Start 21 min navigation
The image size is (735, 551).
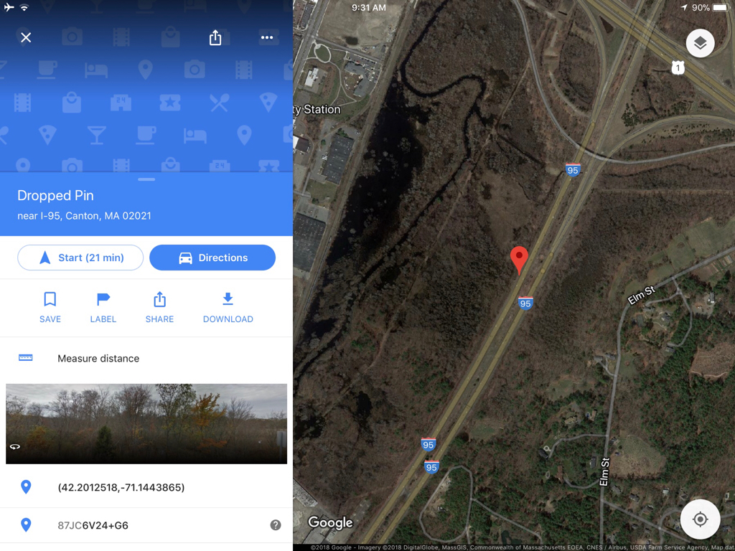80,258
